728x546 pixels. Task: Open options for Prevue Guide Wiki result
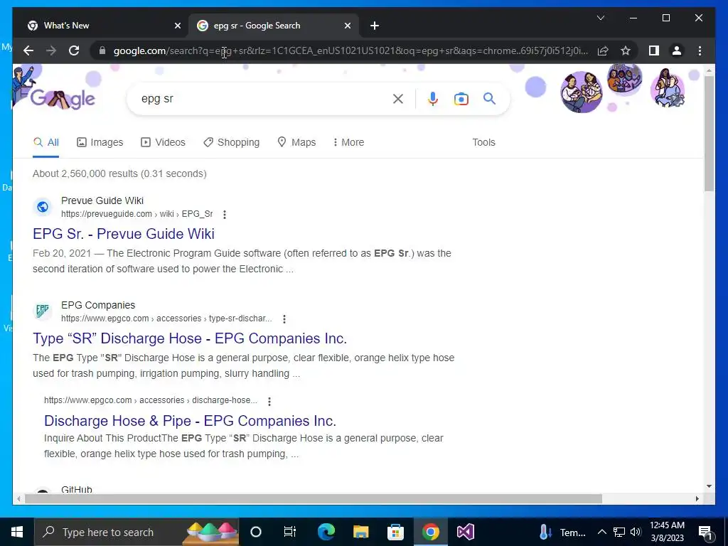tap(225, 215)
